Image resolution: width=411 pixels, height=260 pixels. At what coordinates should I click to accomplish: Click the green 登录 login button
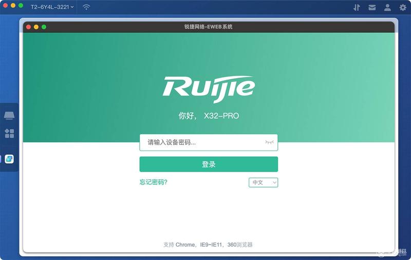(x=209, y=164)
